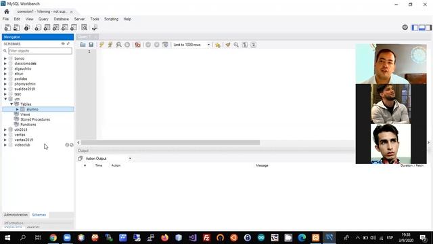The width and height of the screenshot is (433, 244).
Task: Expand the classicmodels schema
Action: click(x=5, y=64)
